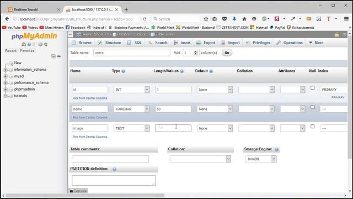Open the Export tab

[x=206, y=43]
